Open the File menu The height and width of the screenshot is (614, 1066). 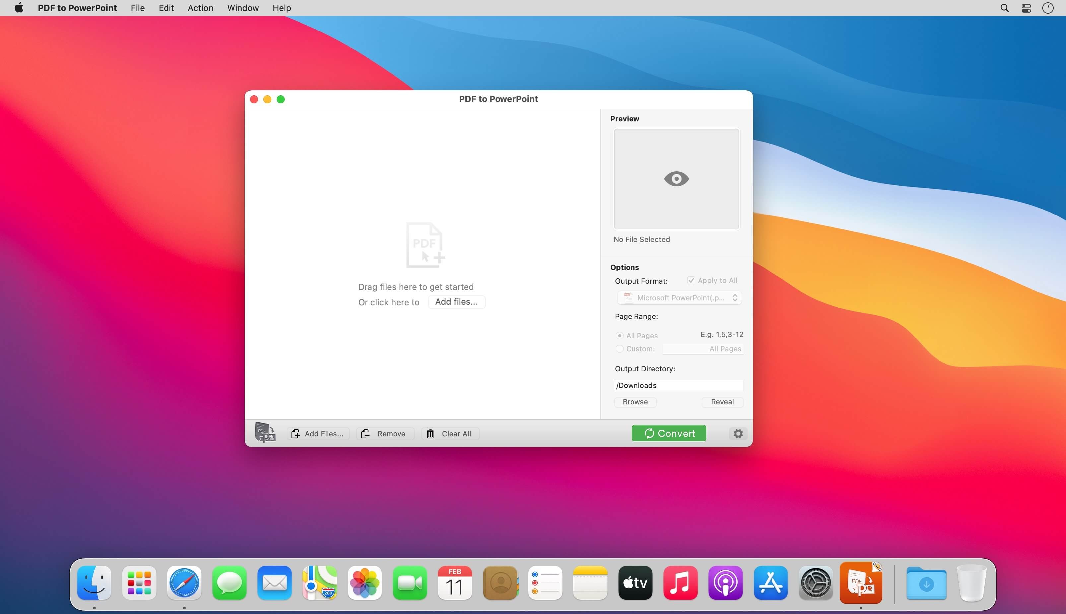pos(138,8)
